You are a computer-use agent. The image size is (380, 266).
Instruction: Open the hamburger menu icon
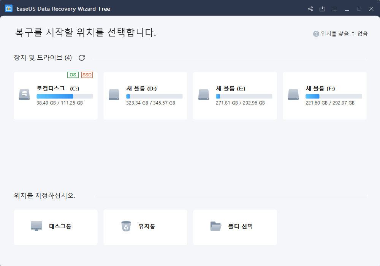coord(335,9)
